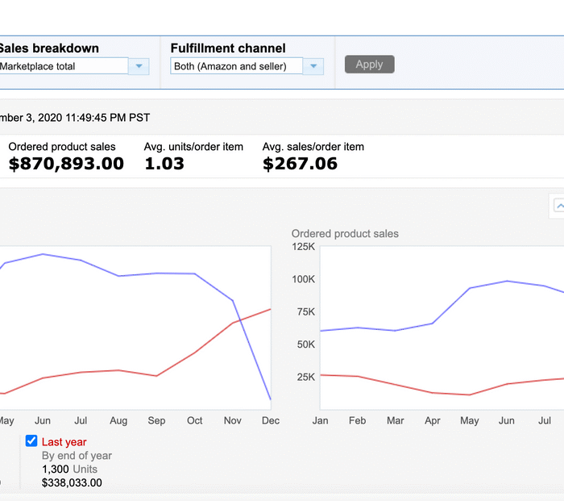Image resolution: width=564 pixels, height=501 pixels.
Task: Click the red line's Dec endpoint in left chart
Action: [x=270, y=309]
